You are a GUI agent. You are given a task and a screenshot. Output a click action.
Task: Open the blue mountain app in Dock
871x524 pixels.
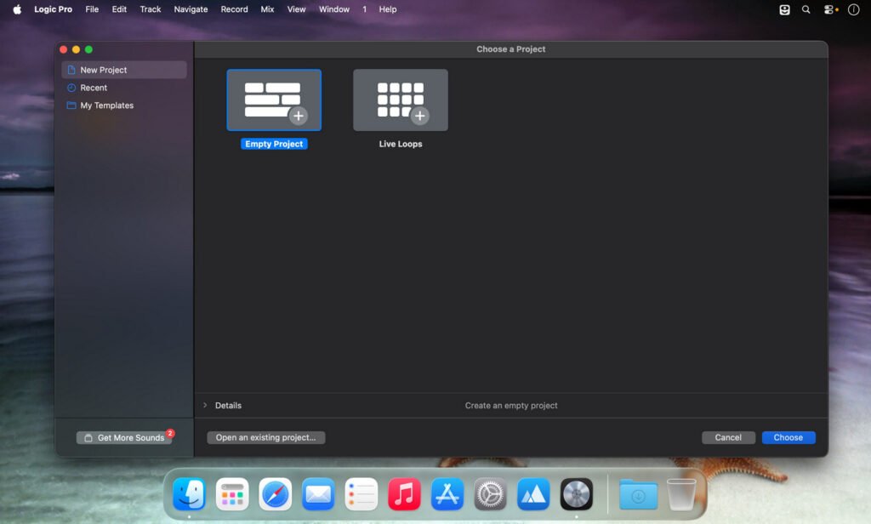point(533,494)
